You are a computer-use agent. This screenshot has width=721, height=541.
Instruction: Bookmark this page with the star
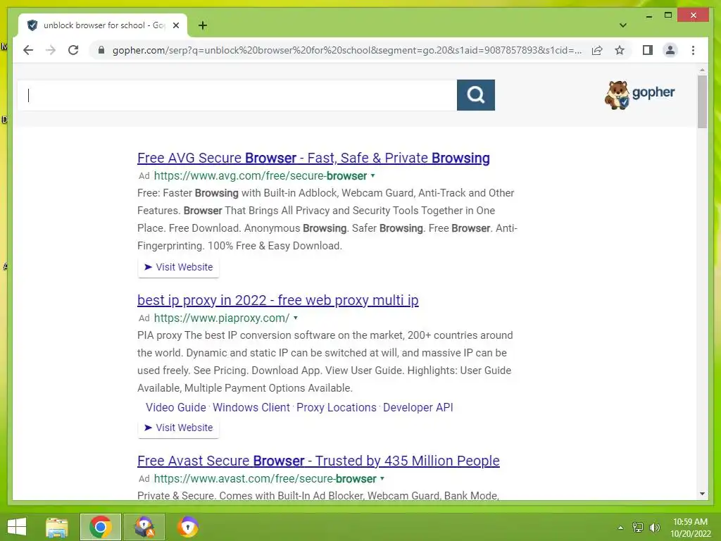[620, 50]
